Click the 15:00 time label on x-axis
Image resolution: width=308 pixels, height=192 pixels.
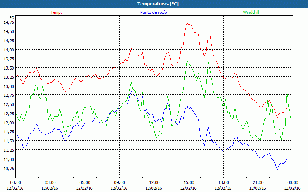tap(189, 183)
